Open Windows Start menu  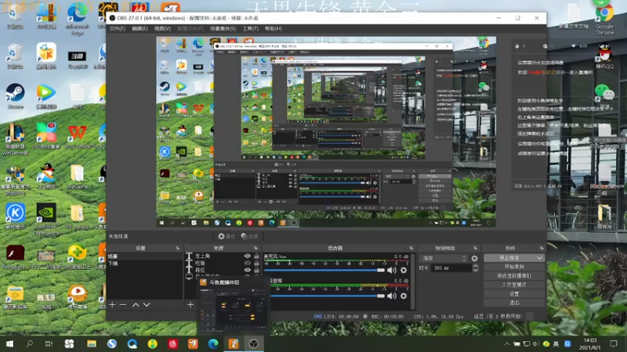9,343
